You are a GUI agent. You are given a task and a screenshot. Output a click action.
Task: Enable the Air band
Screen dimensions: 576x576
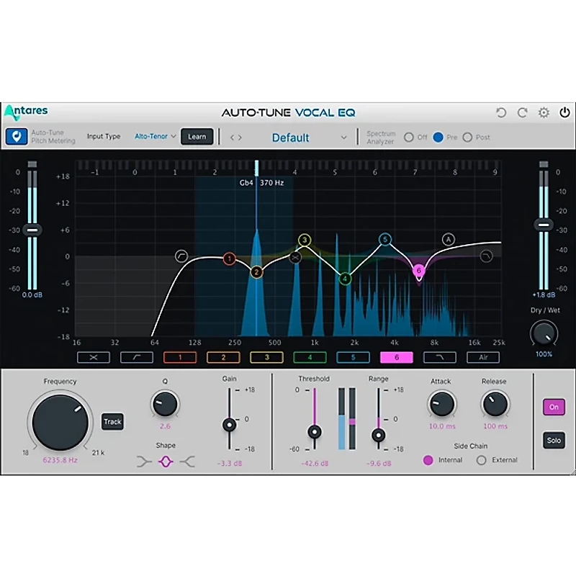click(483, 357)
